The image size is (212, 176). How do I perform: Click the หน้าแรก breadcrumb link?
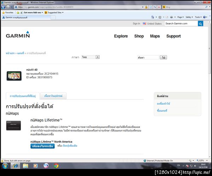click(10, 53)
